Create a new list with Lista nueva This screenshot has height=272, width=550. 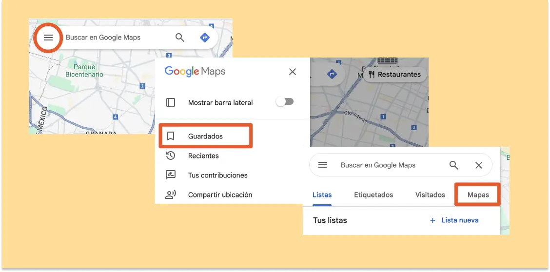coord(454,220)
